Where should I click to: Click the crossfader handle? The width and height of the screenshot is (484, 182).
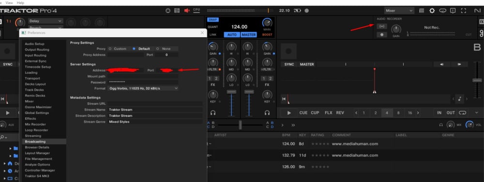click(x=240, y=125)
